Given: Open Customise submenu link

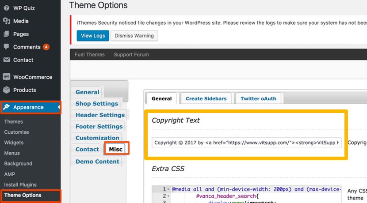Looking at the screenshot, I should point(16,132).
